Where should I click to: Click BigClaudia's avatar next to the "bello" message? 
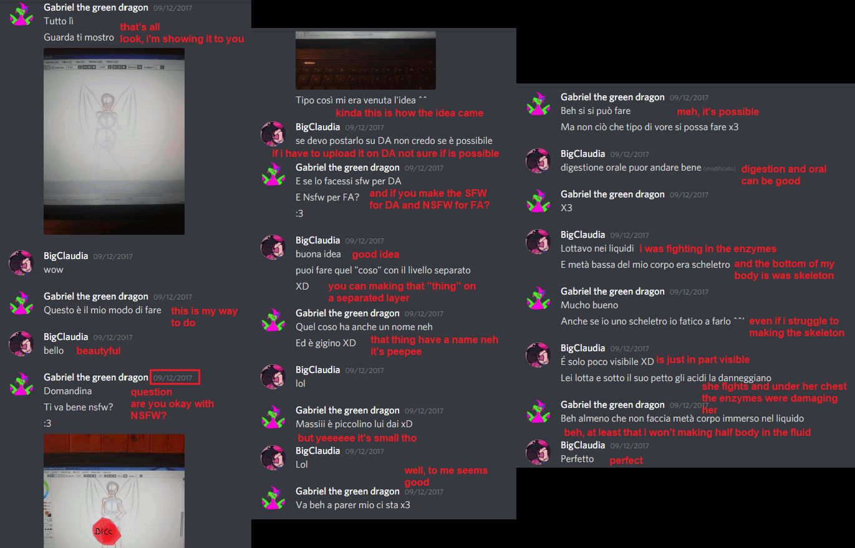pos(21,343)
